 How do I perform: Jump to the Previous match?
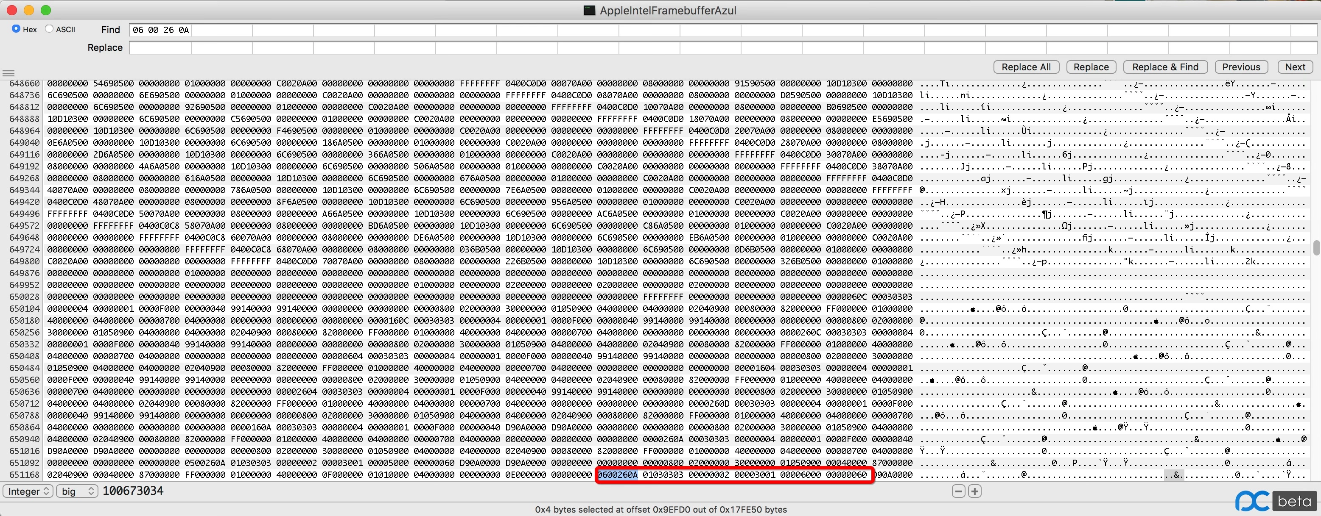[1241, 67]
